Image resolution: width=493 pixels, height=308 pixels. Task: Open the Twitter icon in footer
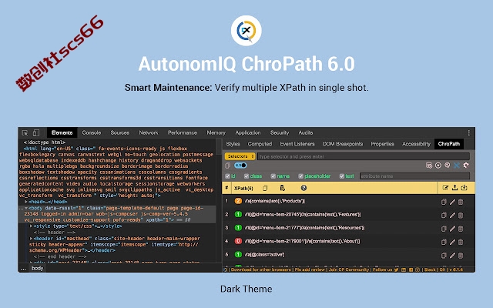point(396,269)
